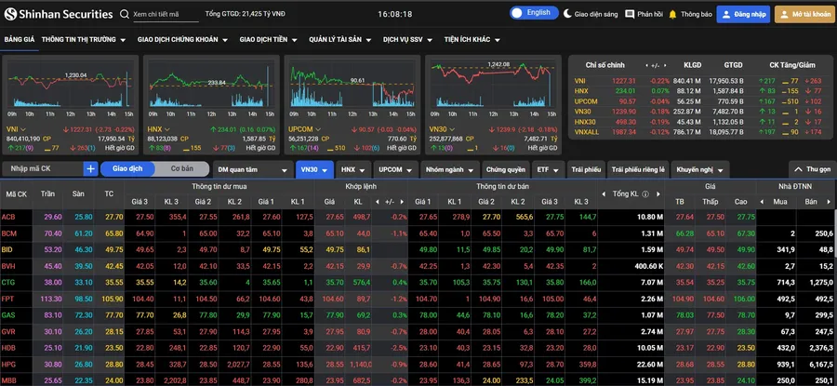
Task: Open the VN30 list dropdown
Action: (314, 170)
